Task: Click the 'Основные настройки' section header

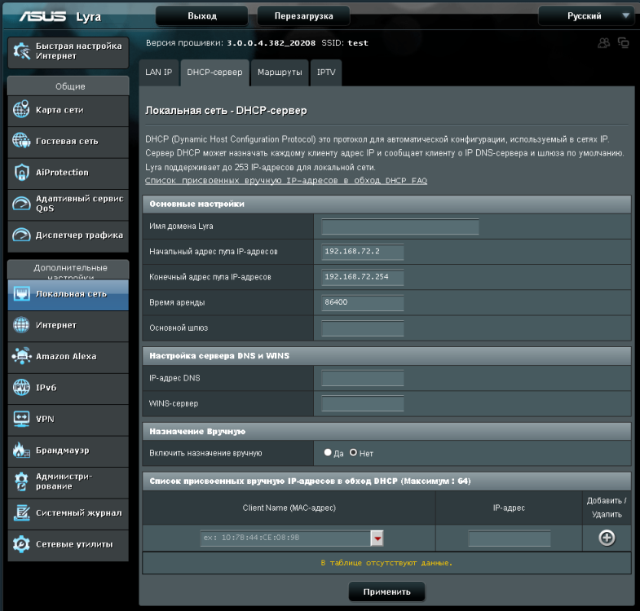Action: coord(386,204)
